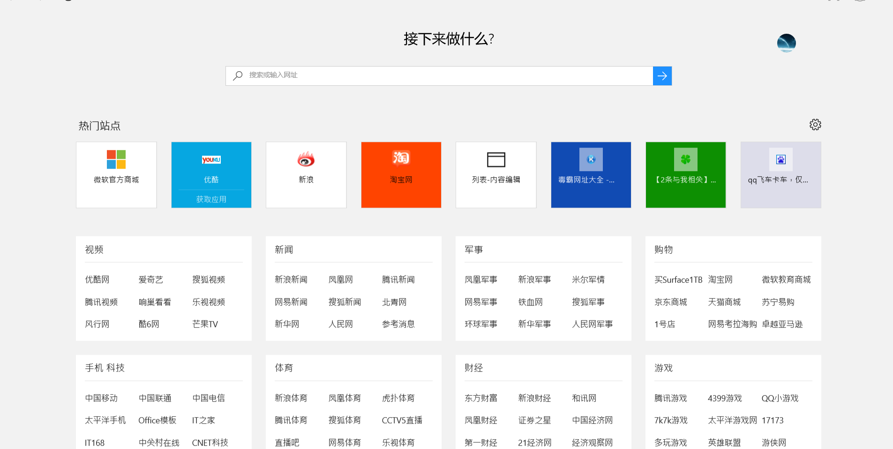Open the IT之家 link
Screen dimensions: 893x449
(203, 420)
